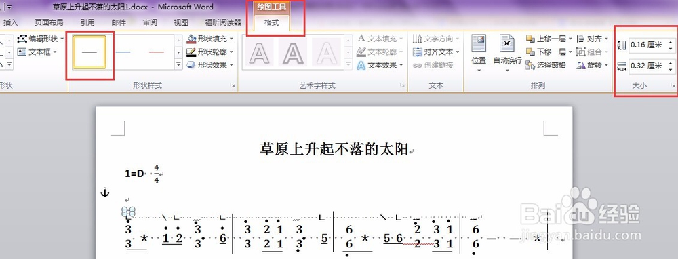
Task: Click 文本轮廓 button
Action: click(x=380, y=52)
